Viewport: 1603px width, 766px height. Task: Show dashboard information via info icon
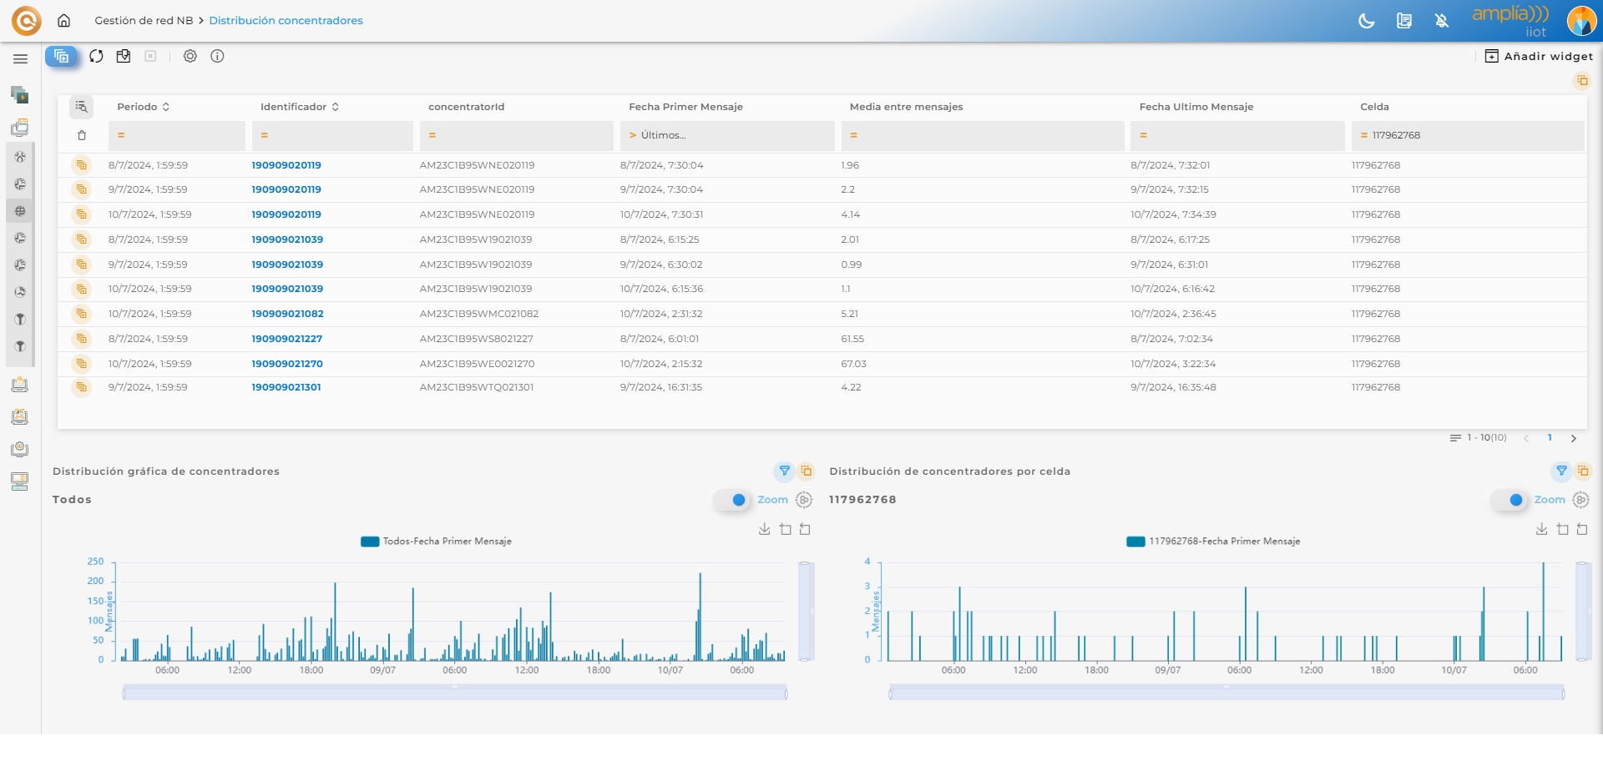[217, 56]
